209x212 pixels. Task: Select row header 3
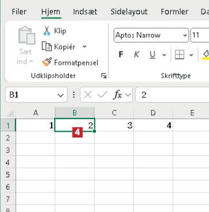pyautogui.click(x=8, y=150)
